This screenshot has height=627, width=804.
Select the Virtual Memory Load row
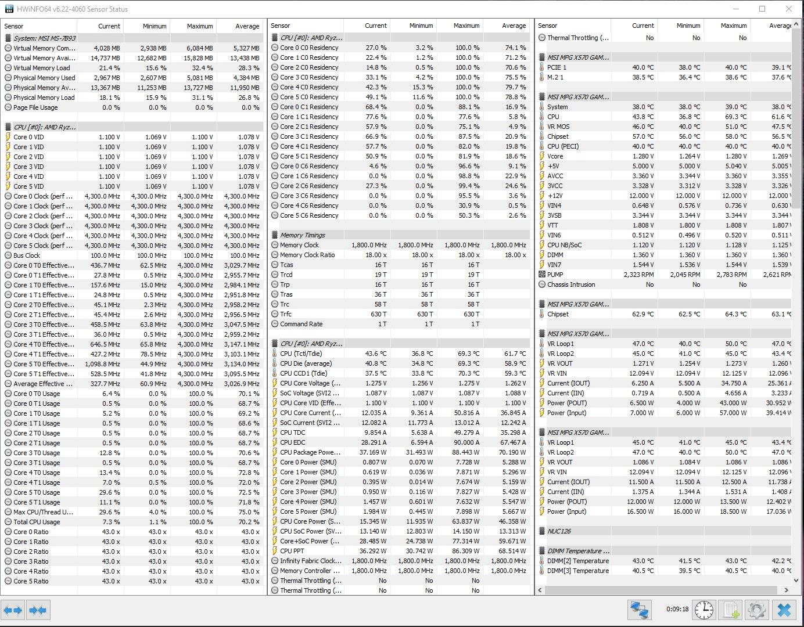[x=132, y=68]
